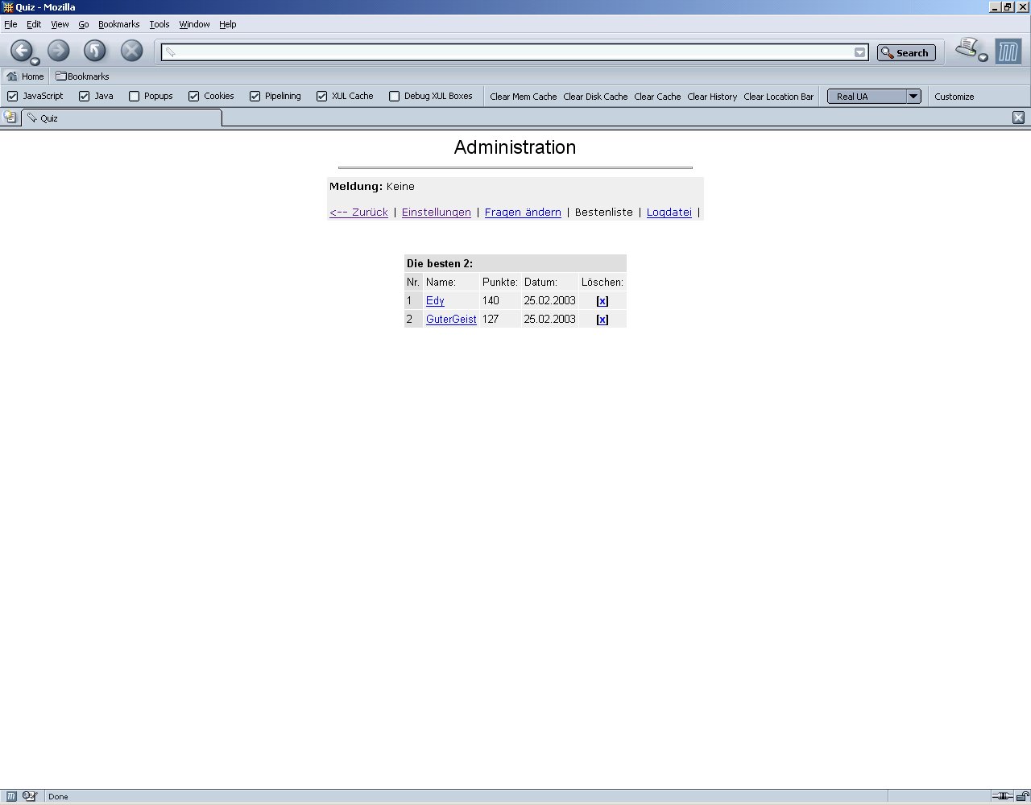Open the 'Fragen ändern' link
1031x805 pixels.
point(523,213)
